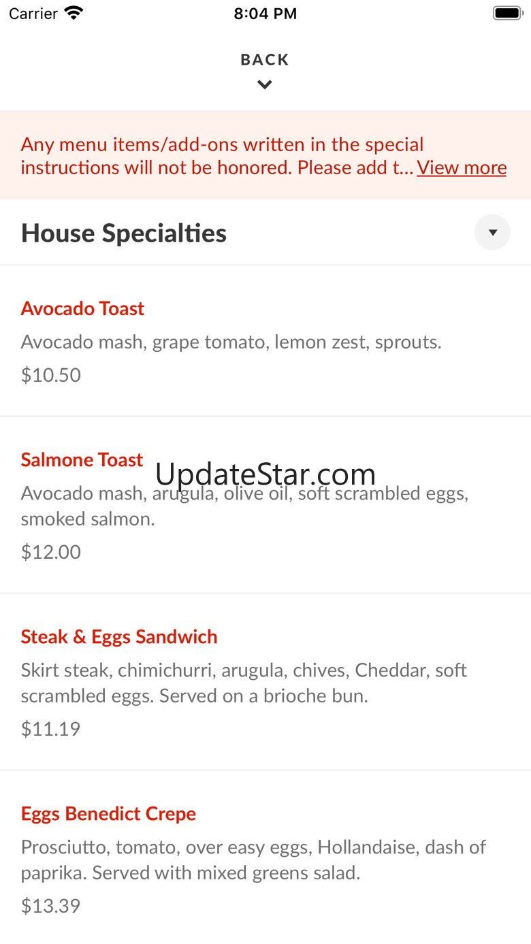Image resolution: width=531 pixels, height=944 pixels.
Task: Select the Salmone Toast menu item
Action: (82, 460)
